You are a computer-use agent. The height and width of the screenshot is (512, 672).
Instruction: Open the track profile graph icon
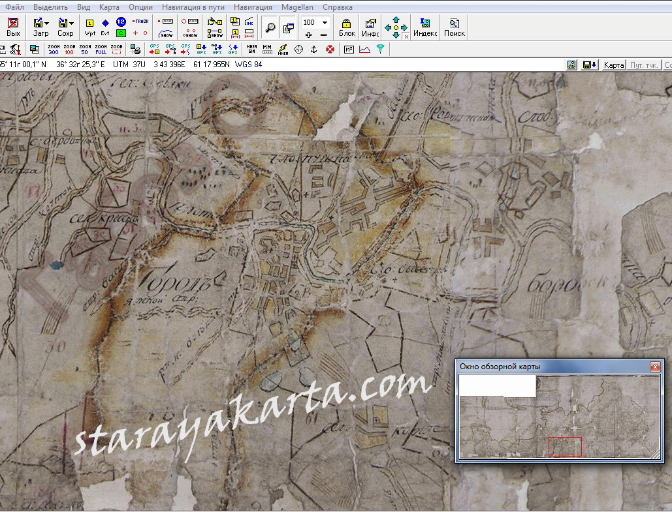pos(364,50)
